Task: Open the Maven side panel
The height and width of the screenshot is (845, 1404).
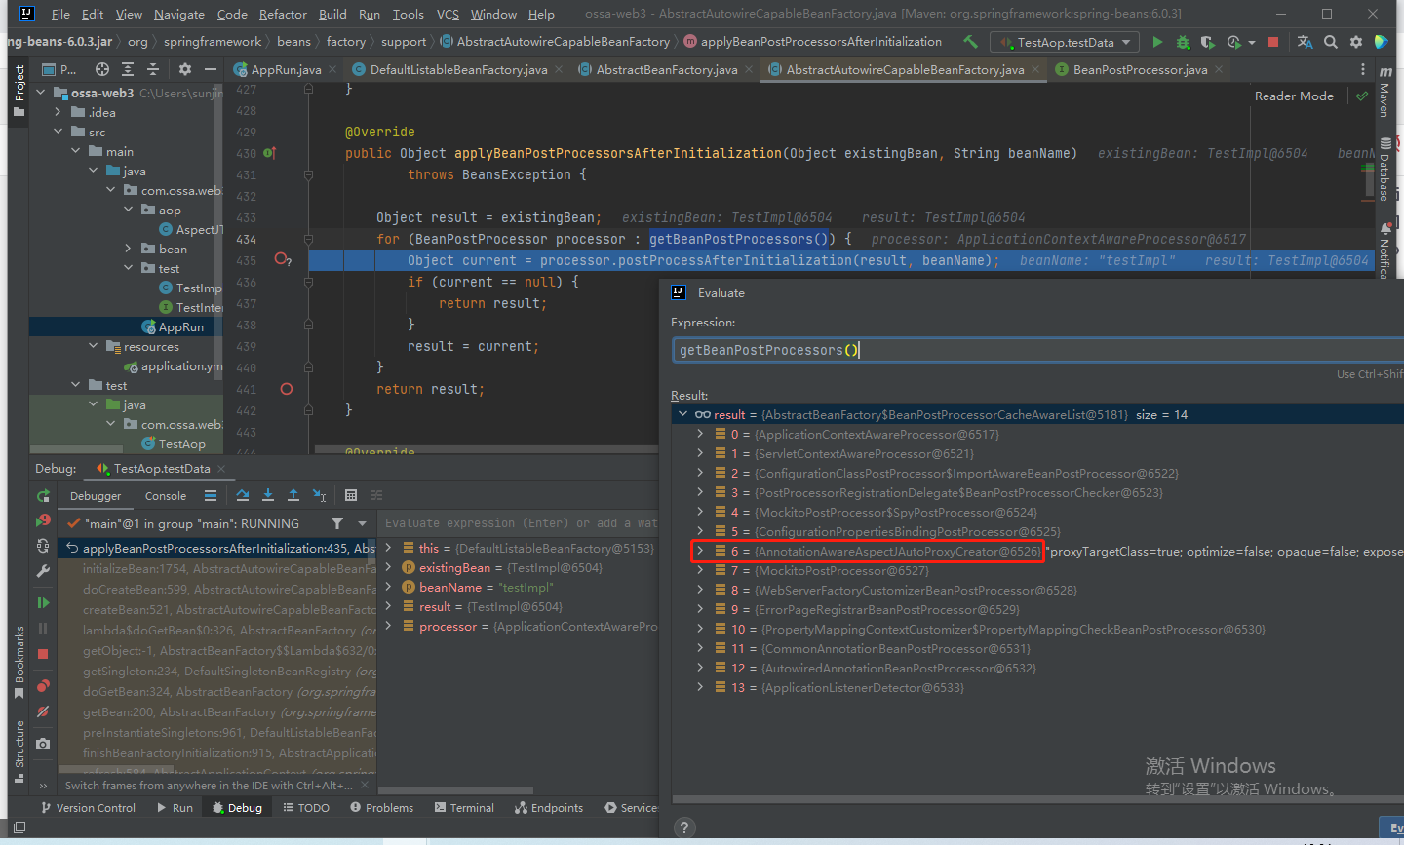Action: point(1384,93)
